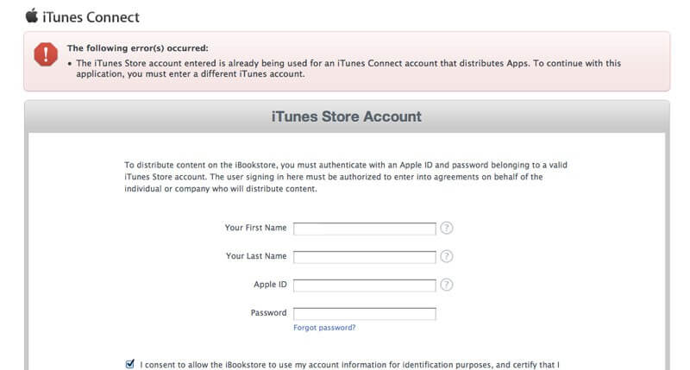
Task: Focus the Password input field
Action: tap(364, 313)
